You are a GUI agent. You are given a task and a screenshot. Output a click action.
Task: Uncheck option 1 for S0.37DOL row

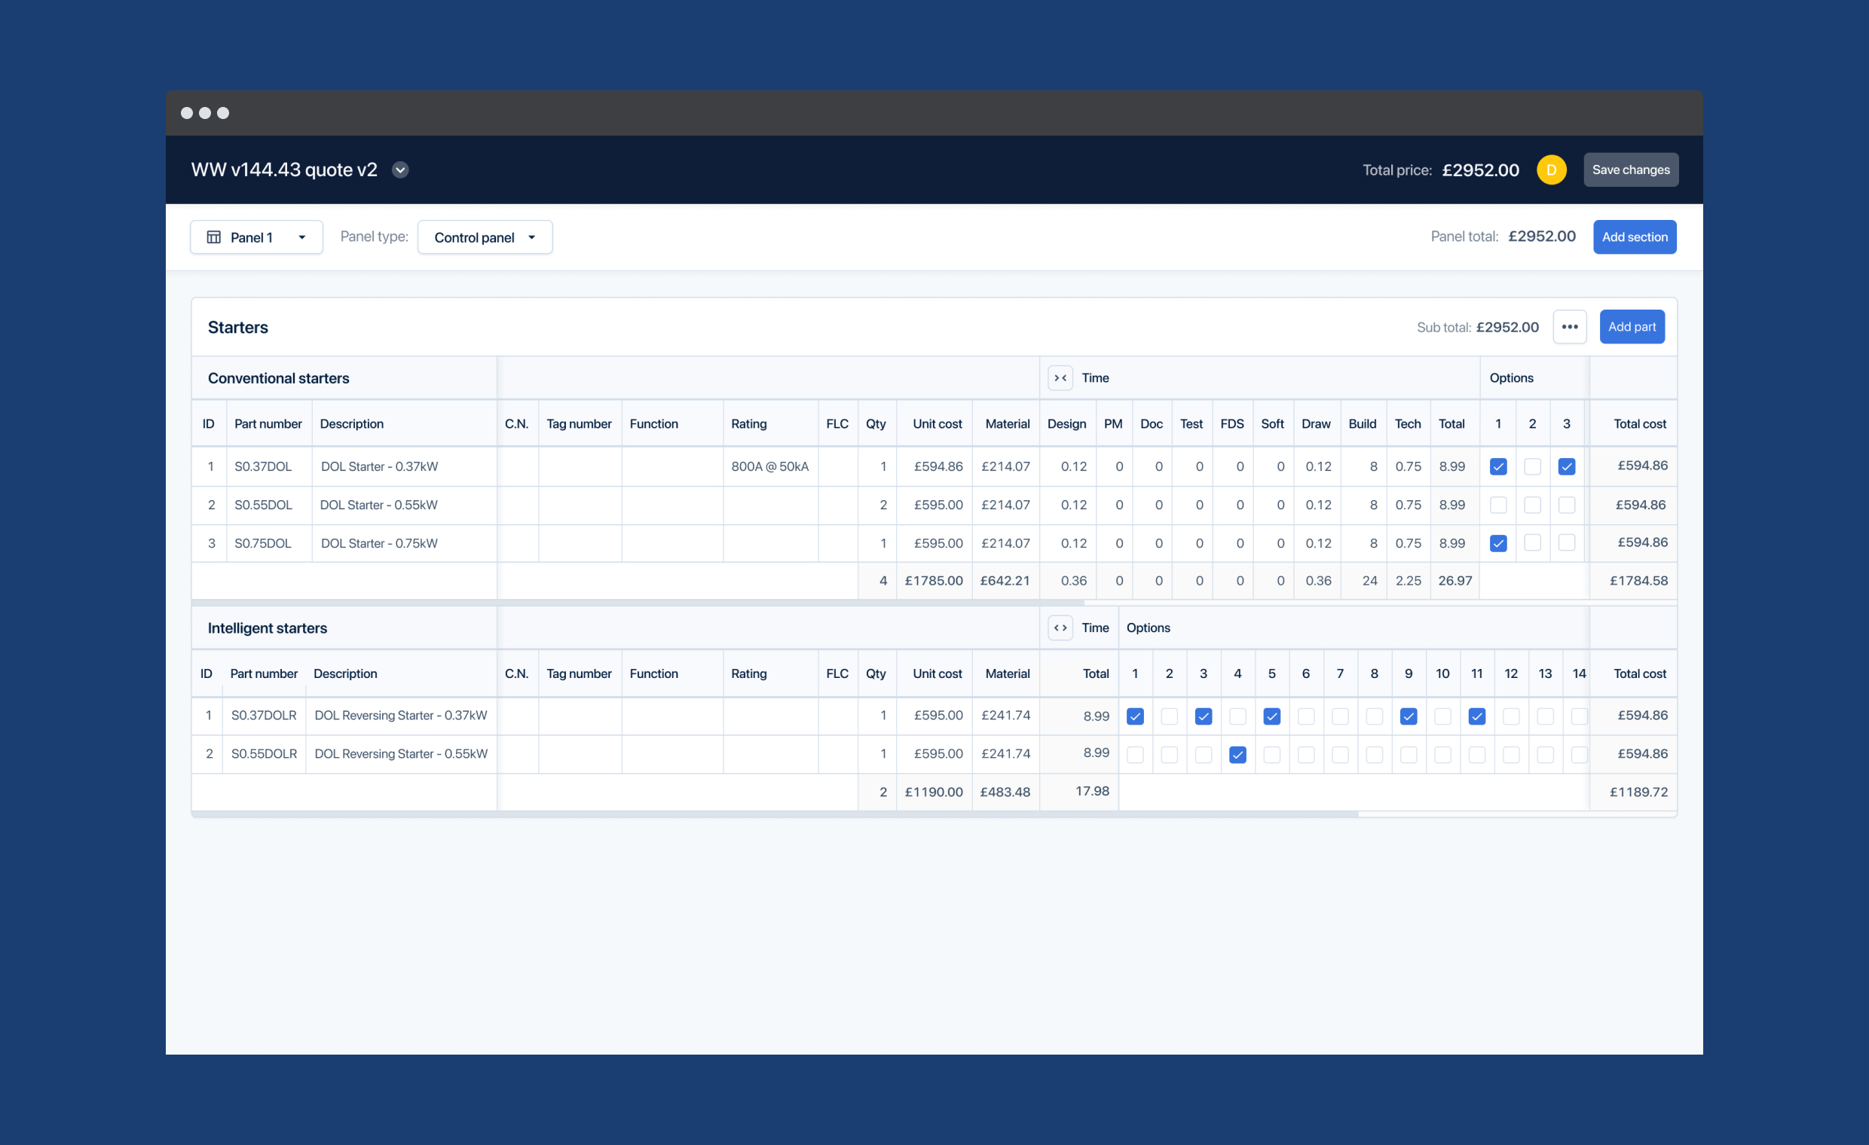tap(1497, 466)
